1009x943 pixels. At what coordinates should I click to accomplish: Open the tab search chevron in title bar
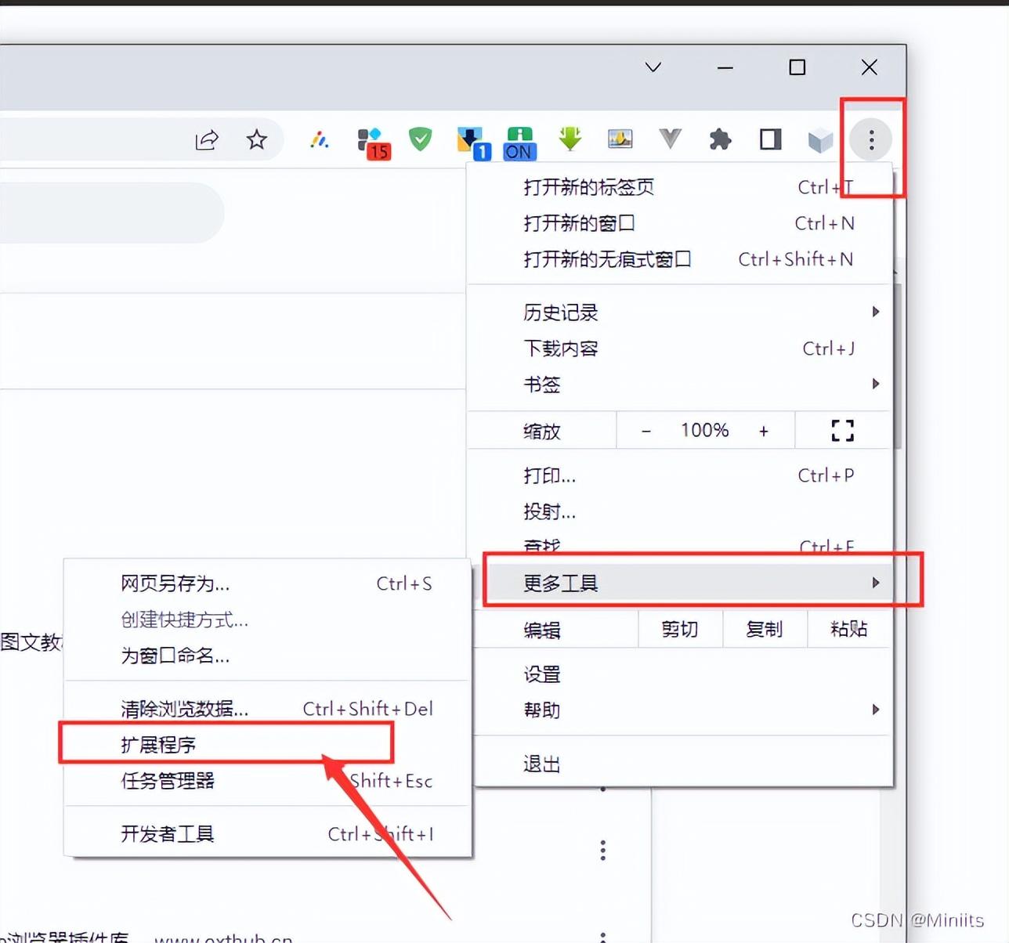point(653,67)
